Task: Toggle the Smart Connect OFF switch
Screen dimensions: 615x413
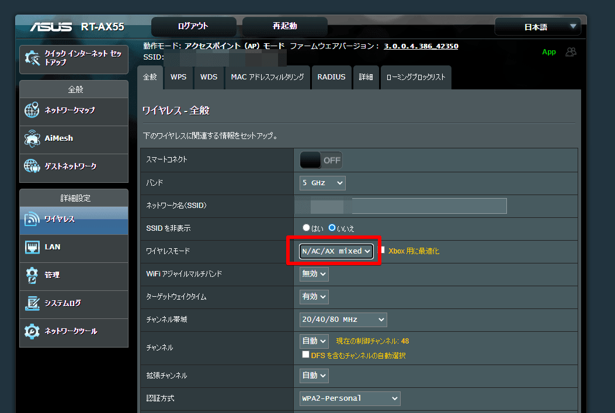Action: [321, 160]
